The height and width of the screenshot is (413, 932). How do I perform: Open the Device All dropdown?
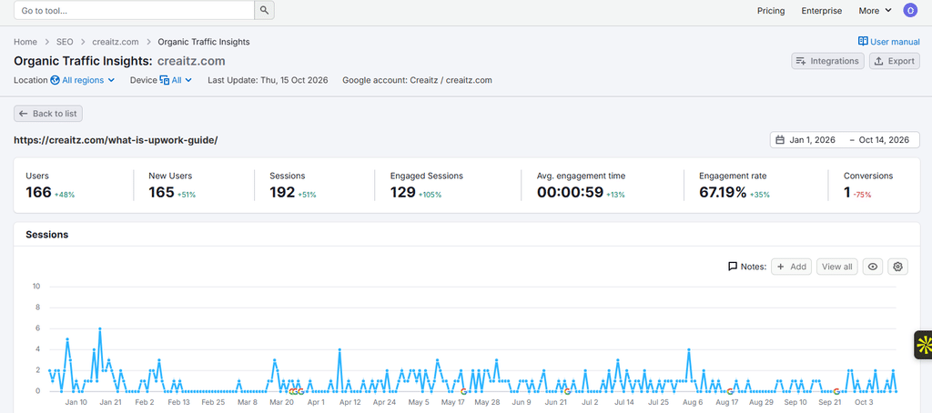click(176, 80)
